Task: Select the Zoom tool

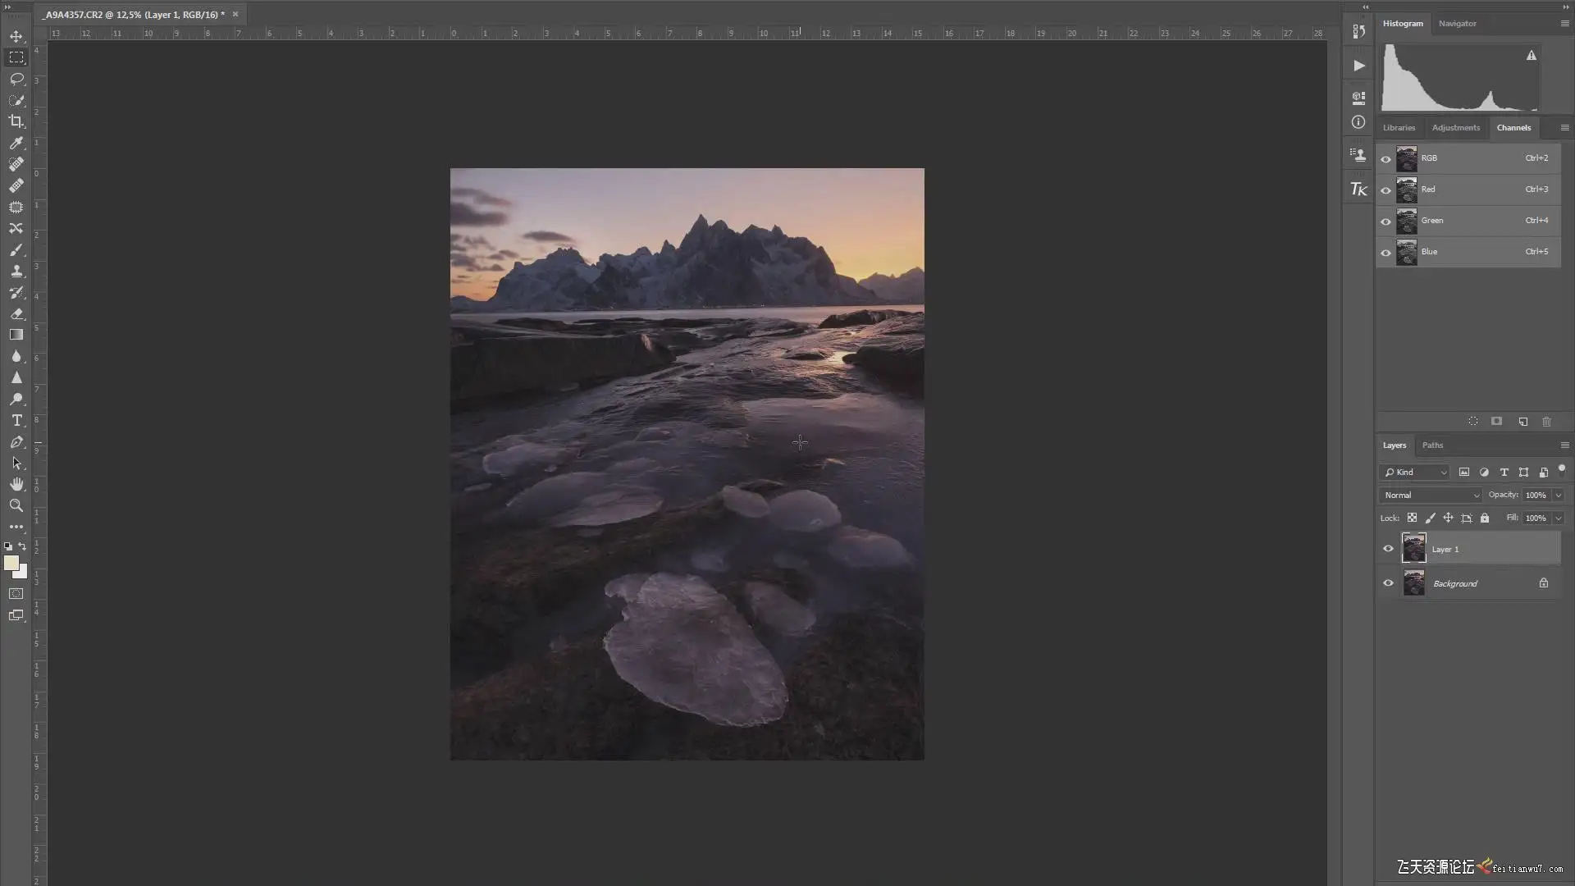Action: pyautogui.click(x=16, y=505)
